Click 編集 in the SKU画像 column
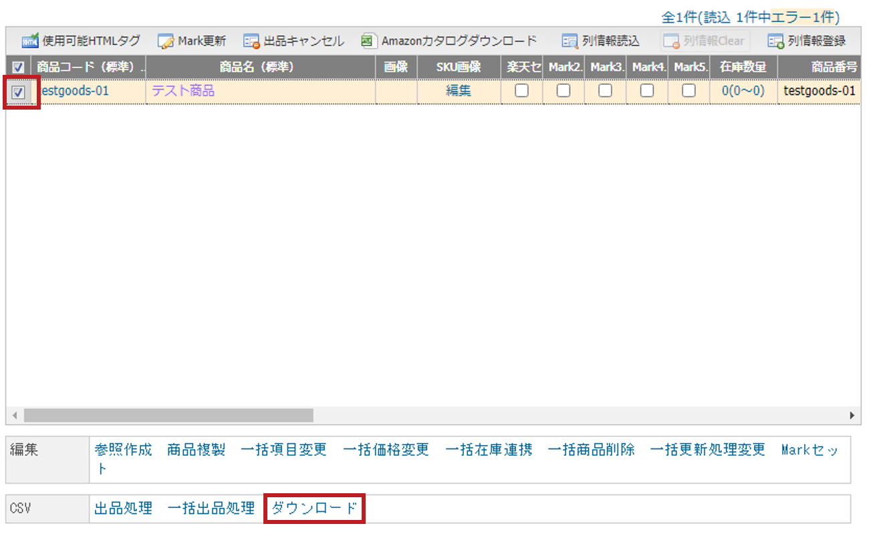The width and height of the screenshot is (869, 534). click(459, 91)
